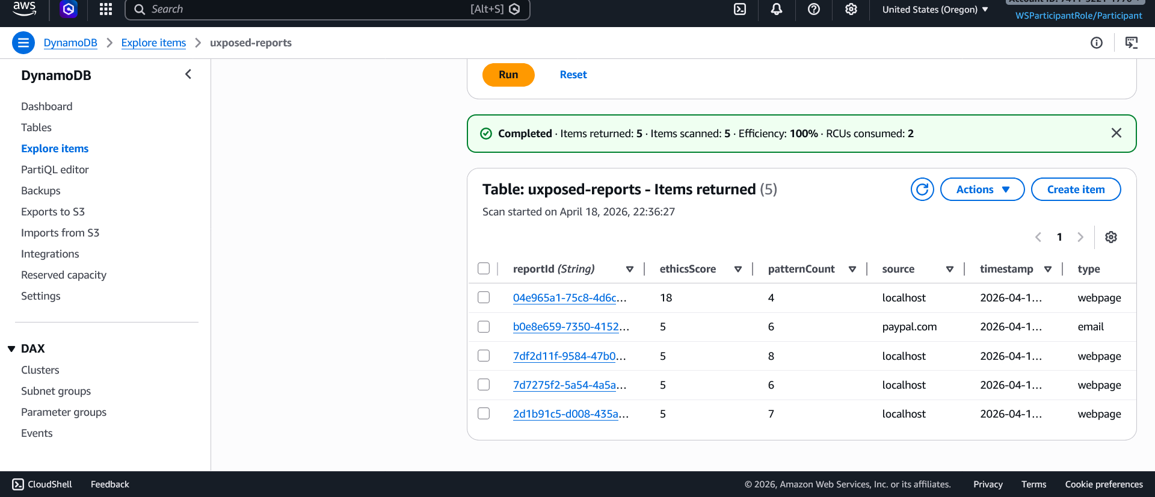Go to previous results page
This screenshot has width=1155, height=497.
pyautogui.click(x=1038, y=237)
